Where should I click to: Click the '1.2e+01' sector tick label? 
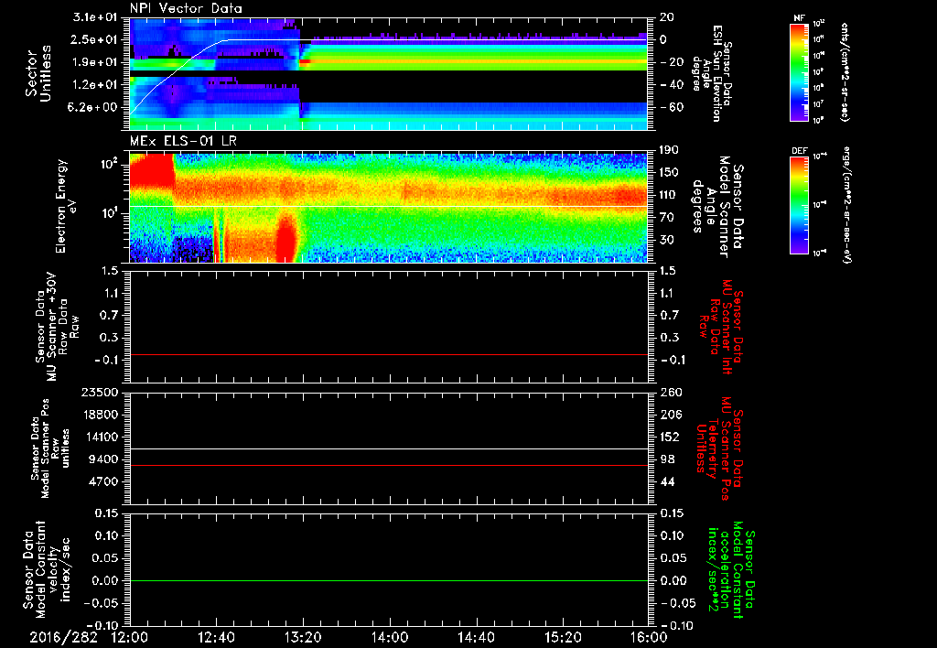click(94, 84)
